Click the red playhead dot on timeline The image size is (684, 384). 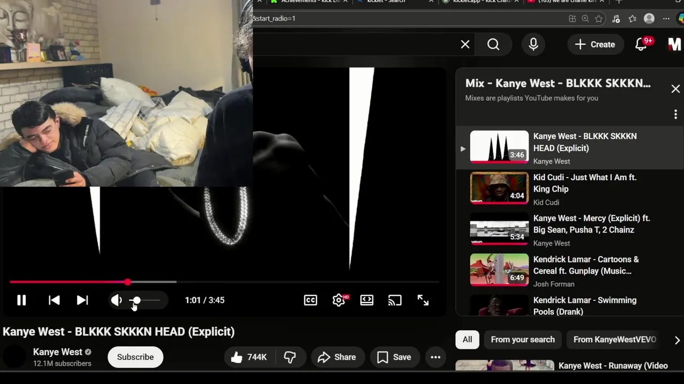pos(127,282)
